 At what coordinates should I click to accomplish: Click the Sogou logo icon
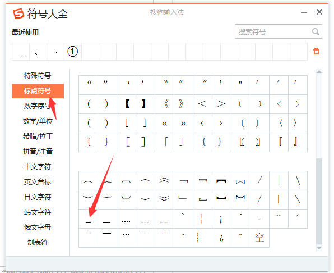point(18,14)
